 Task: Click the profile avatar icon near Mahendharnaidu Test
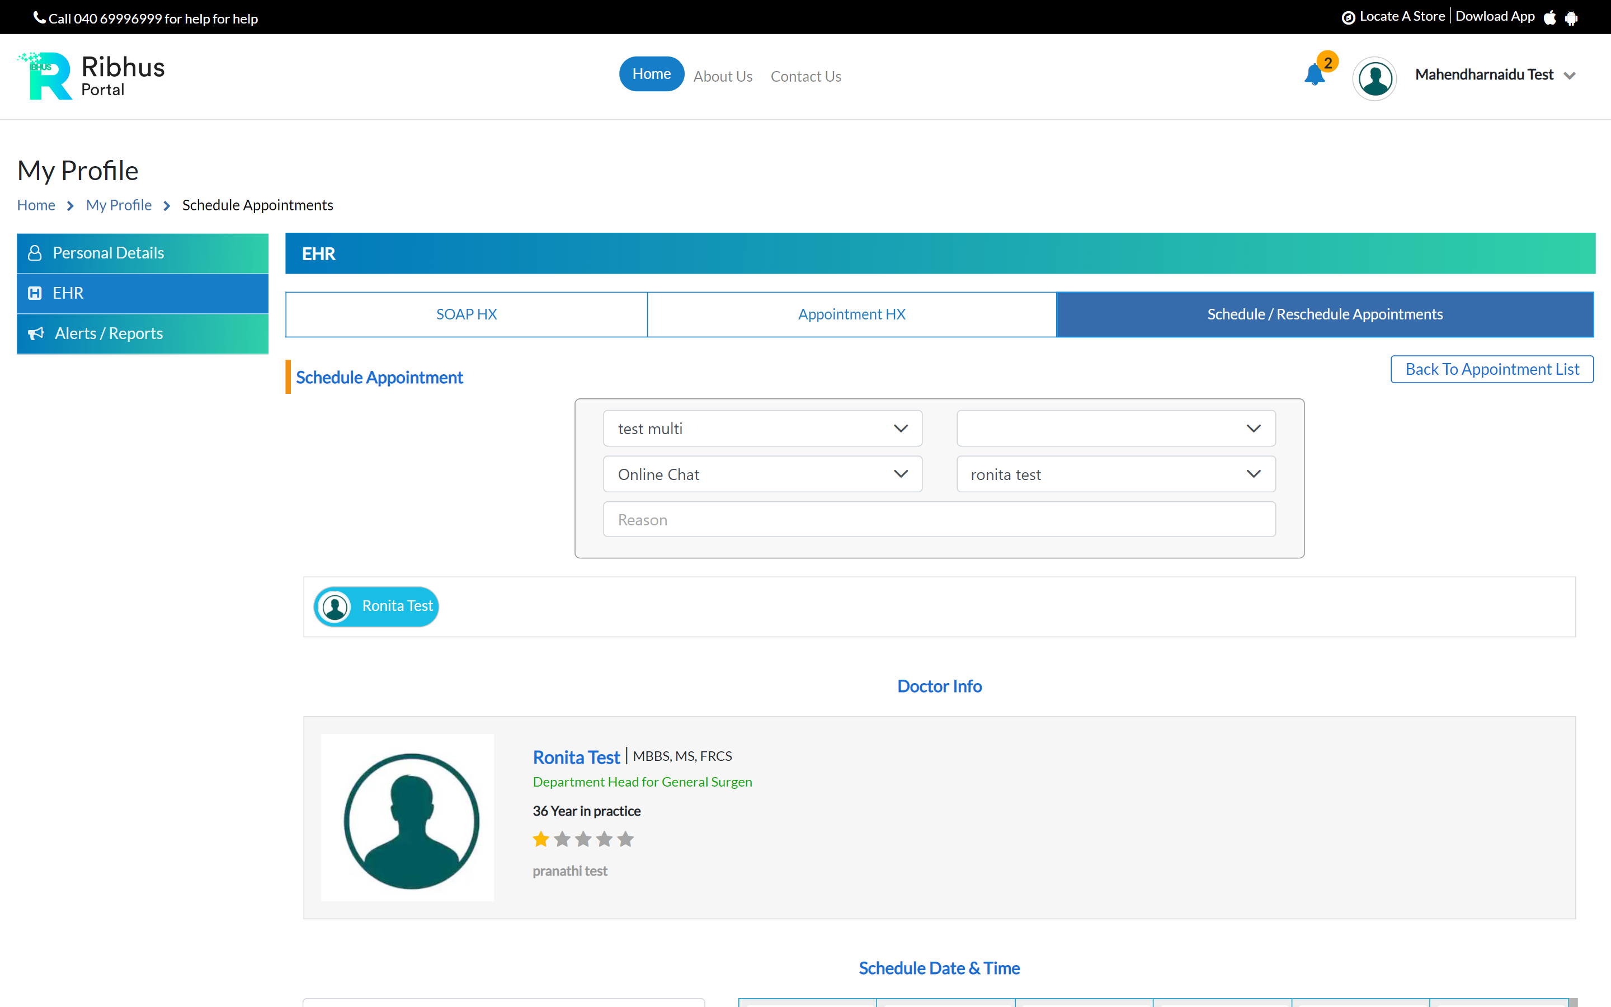1376,78
